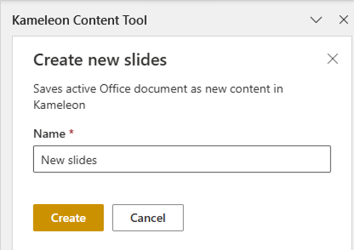
Task: Click the Kameleon Content Tool title
Action: click(80, 21)
